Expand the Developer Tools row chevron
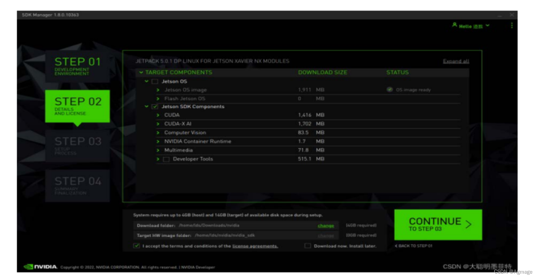Image resolution: width=539 pixels, height=279 pixels. tap(158, 159)
